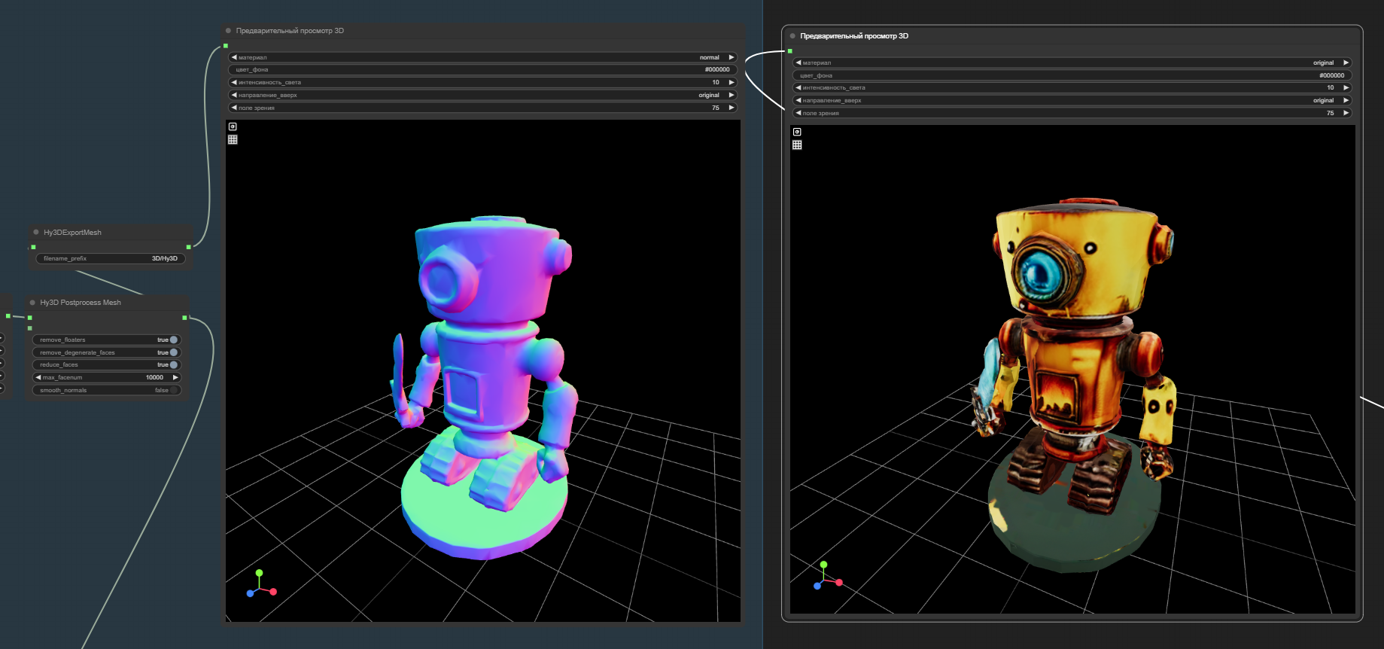Select Hy3D Postprocess Mesh node title

pos(81,303)
